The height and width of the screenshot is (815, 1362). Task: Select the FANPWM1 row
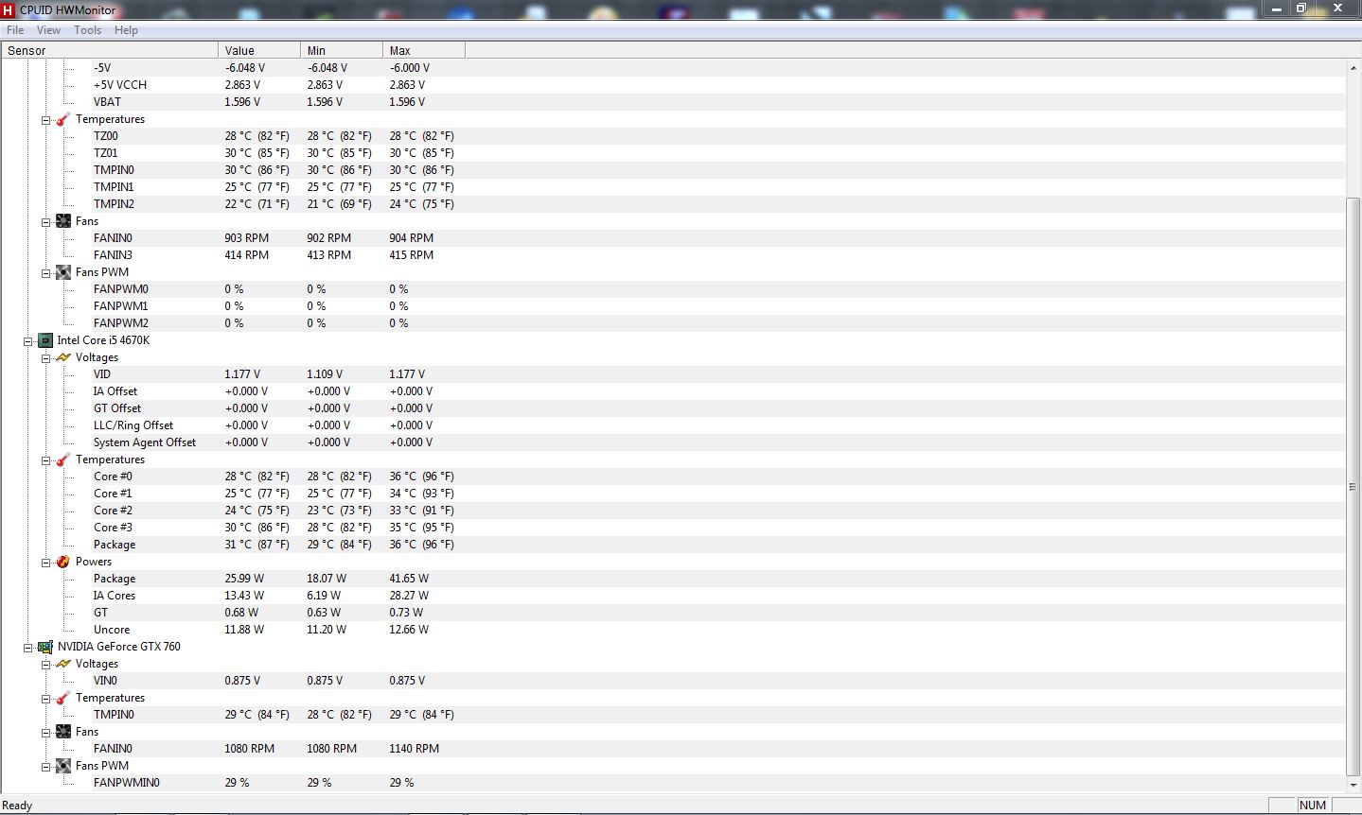point(673,306)
